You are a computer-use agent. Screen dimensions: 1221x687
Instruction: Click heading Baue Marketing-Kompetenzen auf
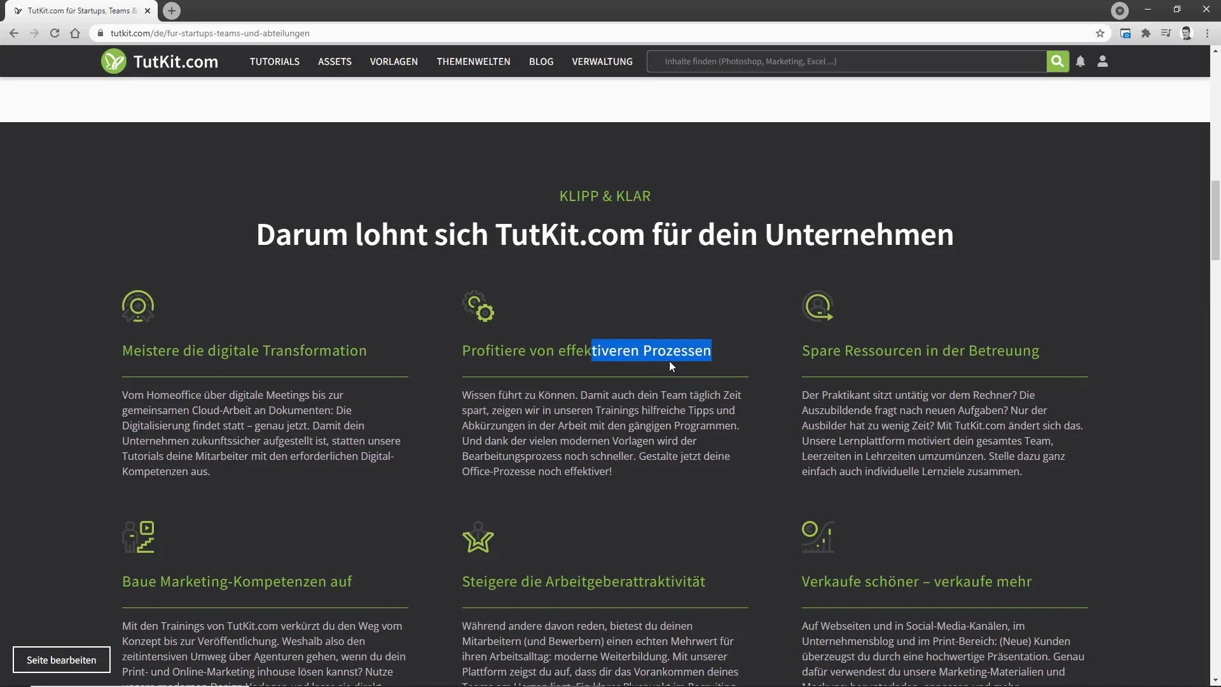(x=237, y=581)
